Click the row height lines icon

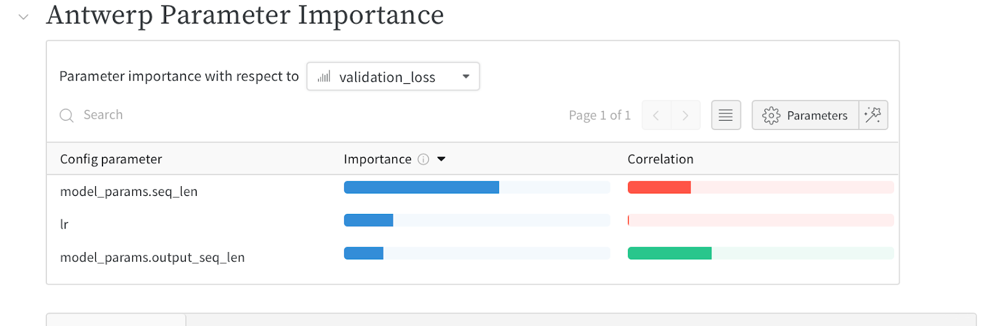[x=726, y=115]
